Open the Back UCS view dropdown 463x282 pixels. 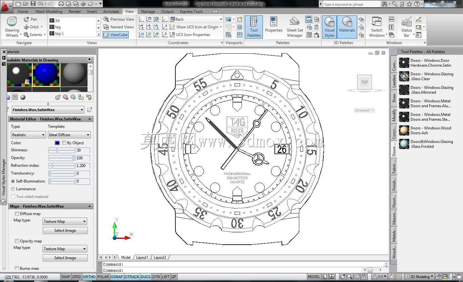196,19
